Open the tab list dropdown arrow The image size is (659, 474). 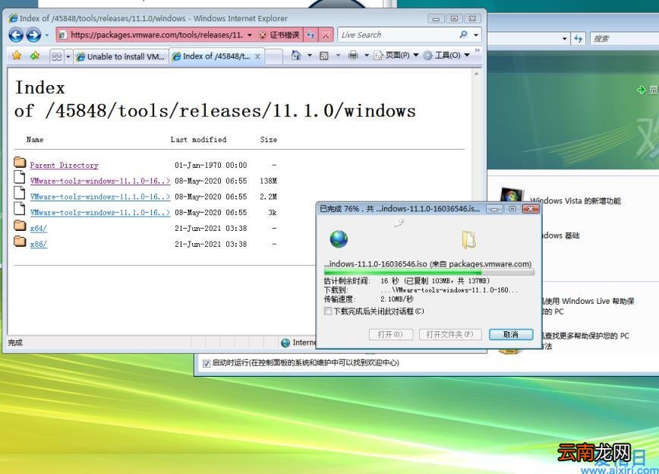68,56
